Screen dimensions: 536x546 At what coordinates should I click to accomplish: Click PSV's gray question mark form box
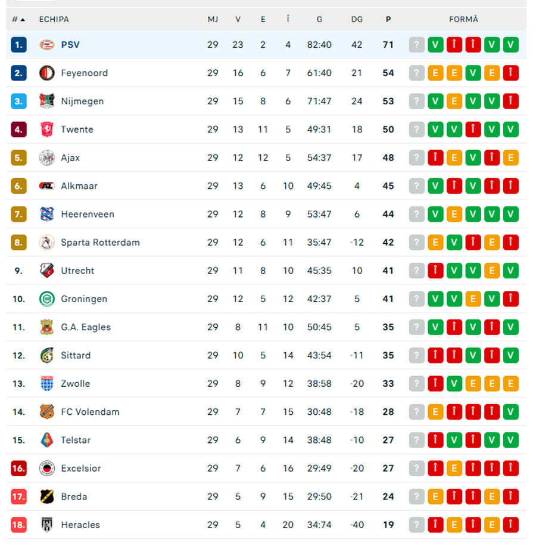click(417, 45)
